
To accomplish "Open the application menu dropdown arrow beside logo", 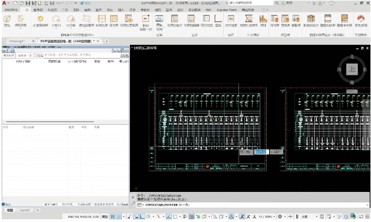I will (x=9, y=3).
